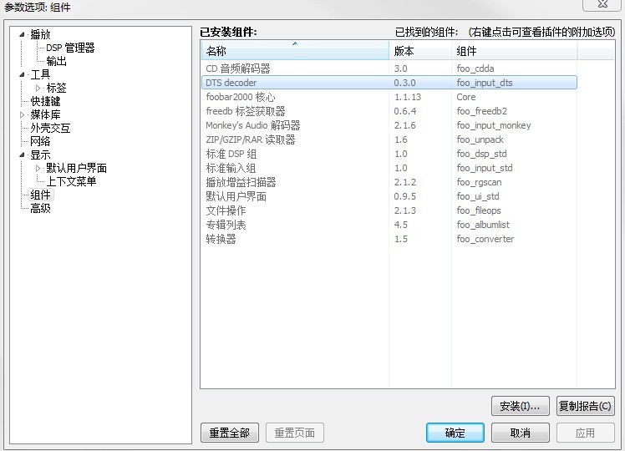625x451 pixels.
Task: Select 外壳交互 in the tree
Action: pos(50,128)
